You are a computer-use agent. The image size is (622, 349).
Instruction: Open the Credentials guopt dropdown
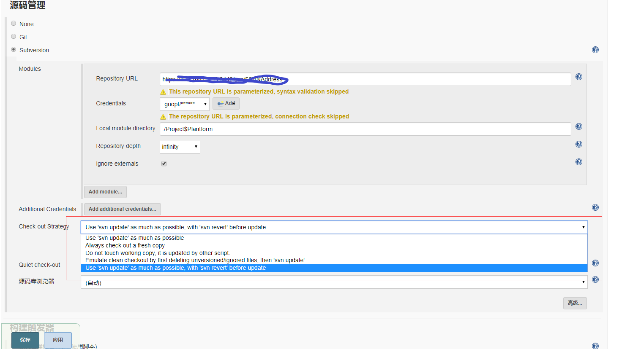185,104
